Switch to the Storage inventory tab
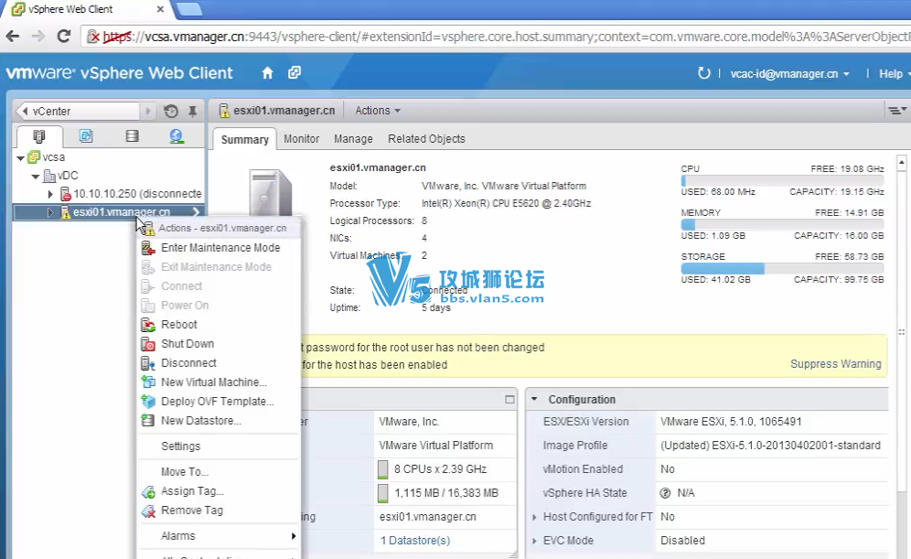This screenshot has width=911, height=559. pyautogui.click(x=133, y=136)
